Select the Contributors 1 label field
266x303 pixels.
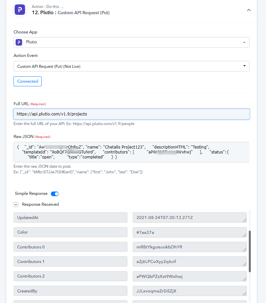[70, 261]
